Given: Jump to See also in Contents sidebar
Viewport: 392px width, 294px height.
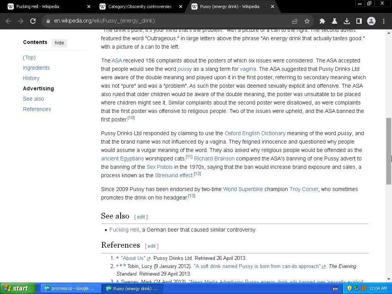Looking at the screenshot, I should [33, 99].
